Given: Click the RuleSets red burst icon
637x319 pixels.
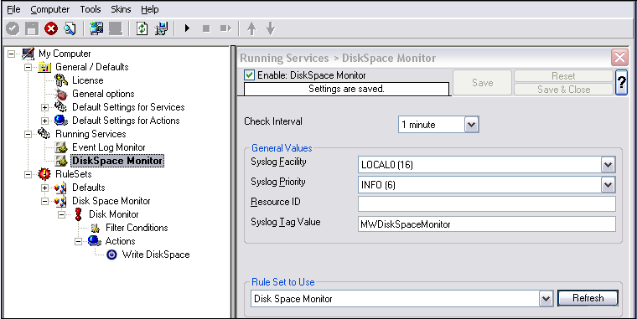Looking at the screenshot, I should pyautogui.click(x=44, y=174).
